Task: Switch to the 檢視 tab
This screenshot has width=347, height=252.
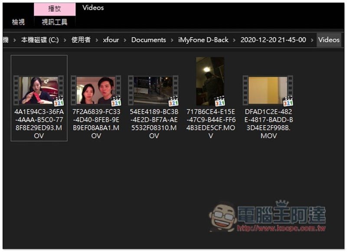Action: [x=18, y=22]
